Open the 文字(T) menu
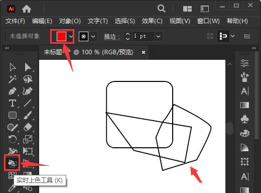 tap(98, 21)
